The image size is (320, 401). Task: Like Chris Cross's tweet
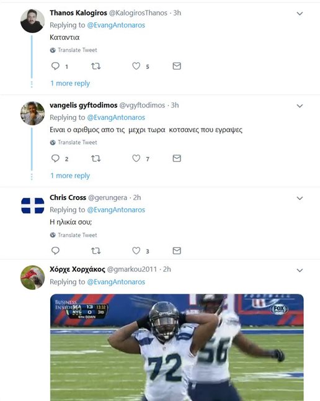pyautogui.click(x=136, y=251)
